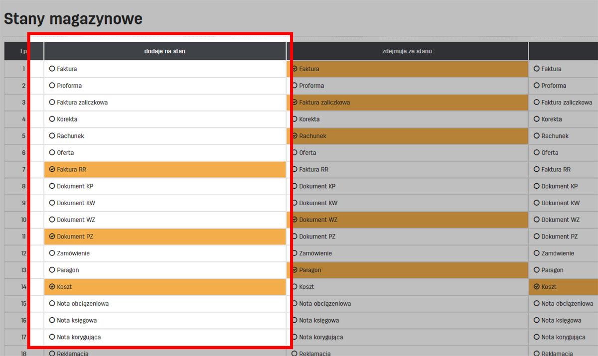Click the "zdejmuje ze stanu" column header
The image size is (598, 356).
409,51
